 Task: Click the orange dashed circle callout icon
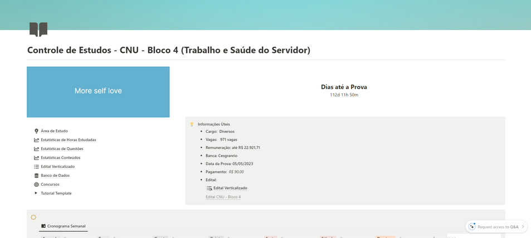(33, 217)
